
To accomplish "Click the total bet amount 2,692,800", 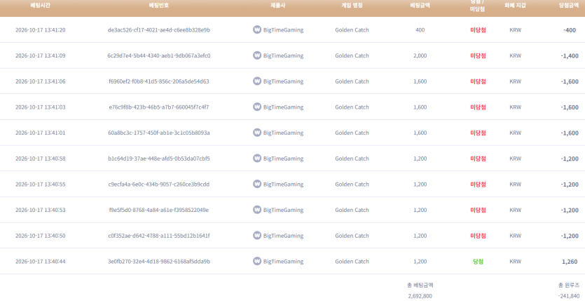I will (420, 296).
